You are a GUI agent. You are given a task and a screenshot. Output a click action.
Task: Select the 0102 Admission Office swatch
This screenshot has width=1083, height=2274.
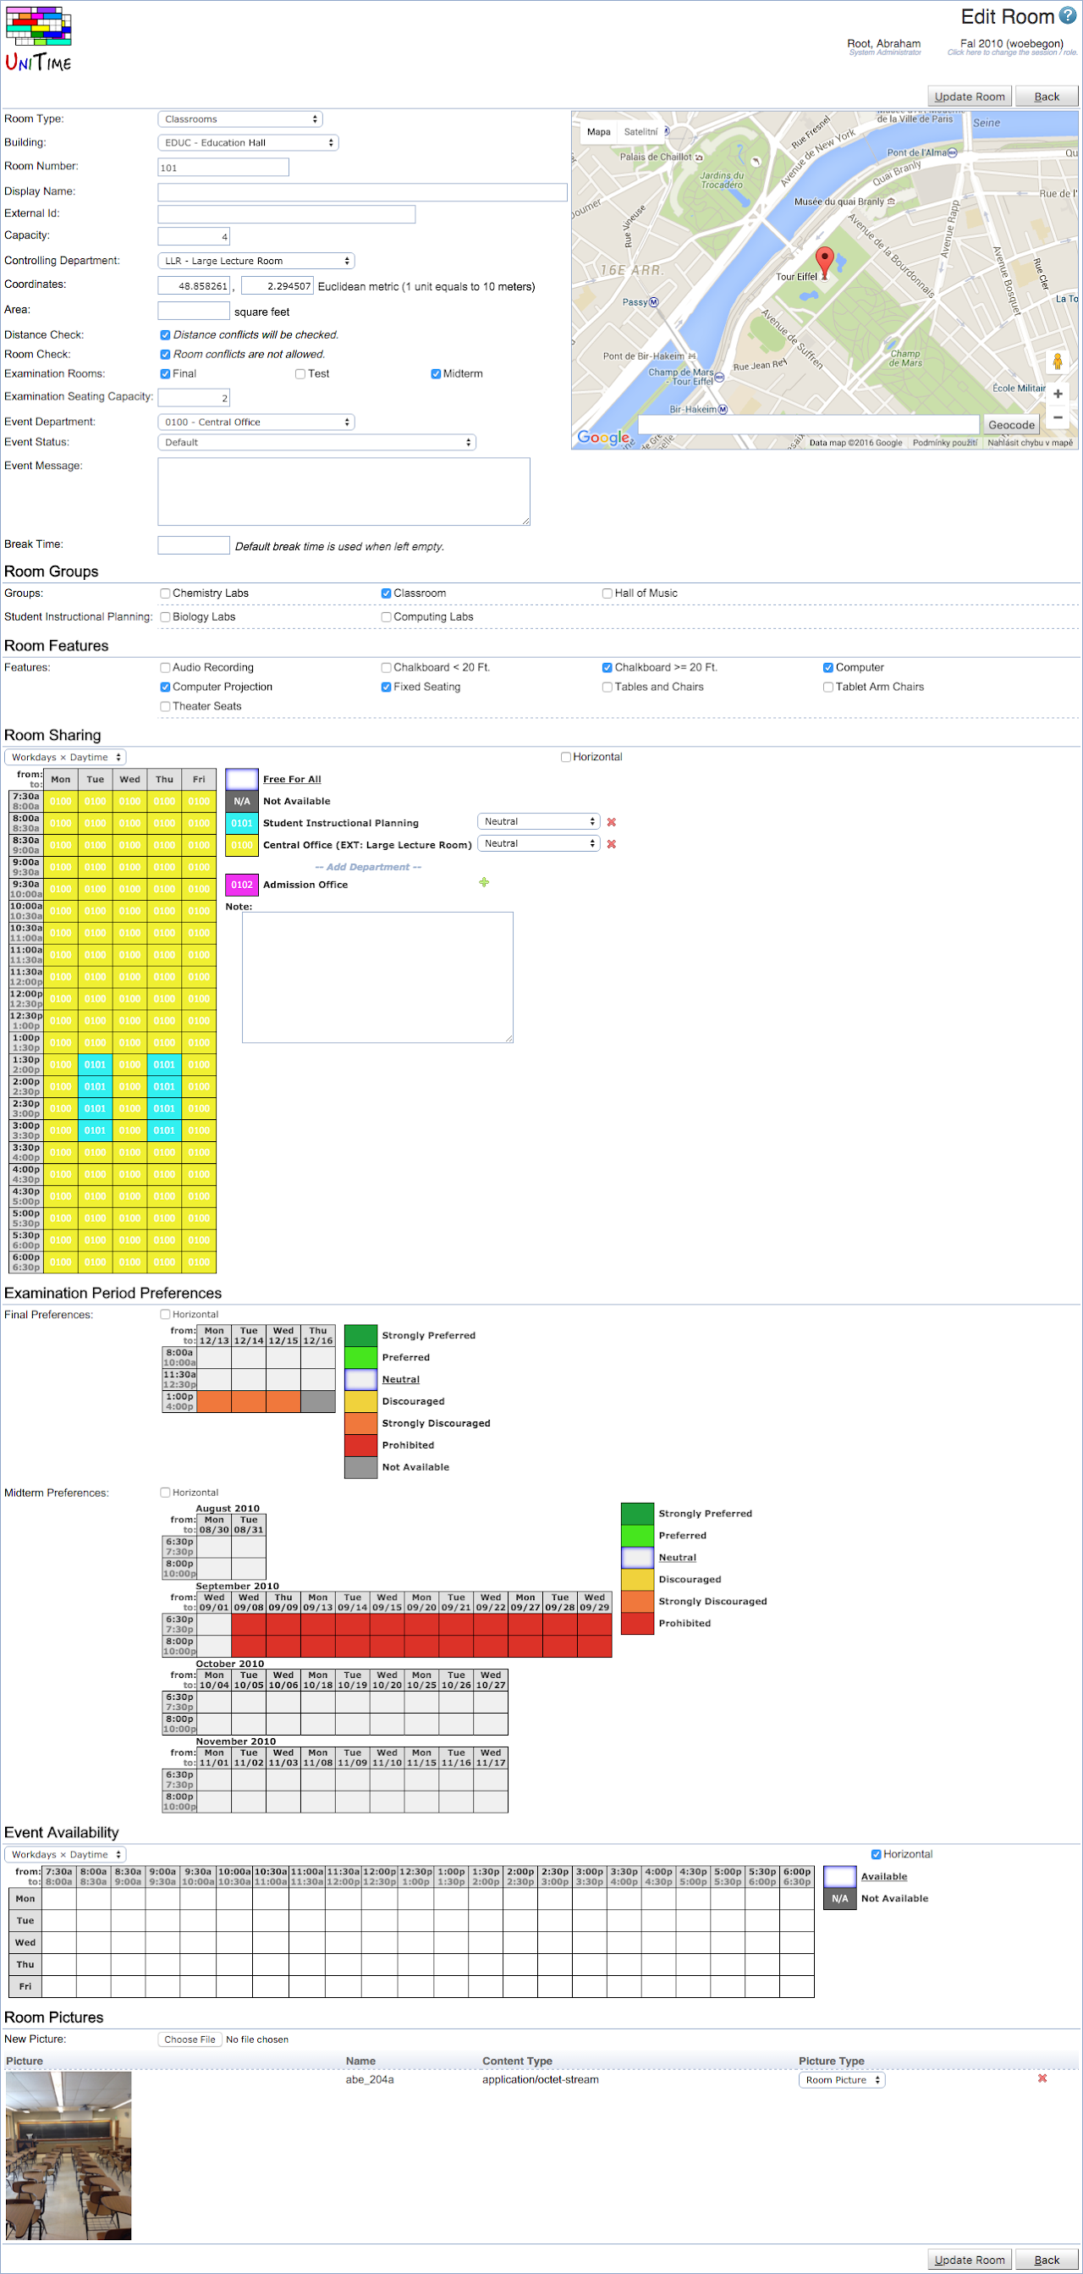(242, 885)
